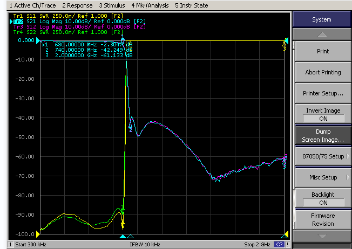
Task: Select marker 1 triangle at 680 MHz
Action: 123,237
